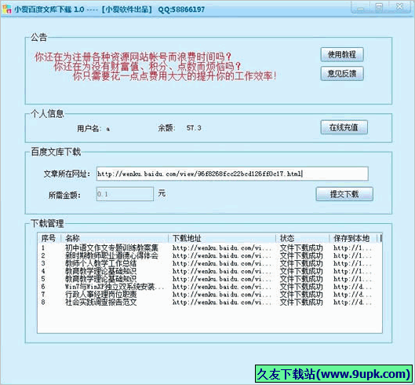
Task: Select row 教师个人教学工作总结
Action: (209, 263)
